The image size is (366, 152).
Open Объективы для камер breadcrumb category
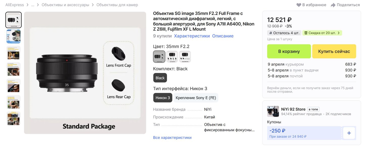click(x=117, y=5)
